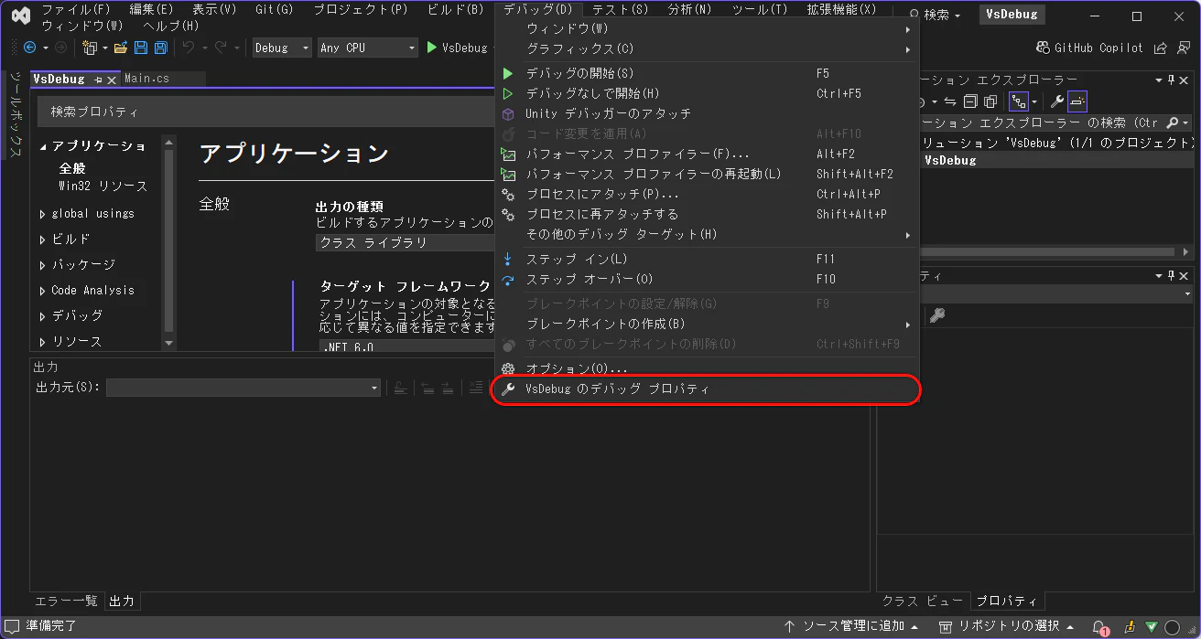Select Win32 リソース under Application
The image size is (1201, 639).
tap(103, 186)
